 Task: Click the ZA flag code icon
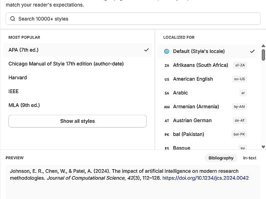tap(167, 65)
